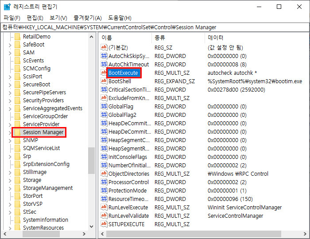Image resolution: width=310 pixels, height=239 pixels.
Task: Click the SafeBoot folder icon
Action: coord(18,45)
